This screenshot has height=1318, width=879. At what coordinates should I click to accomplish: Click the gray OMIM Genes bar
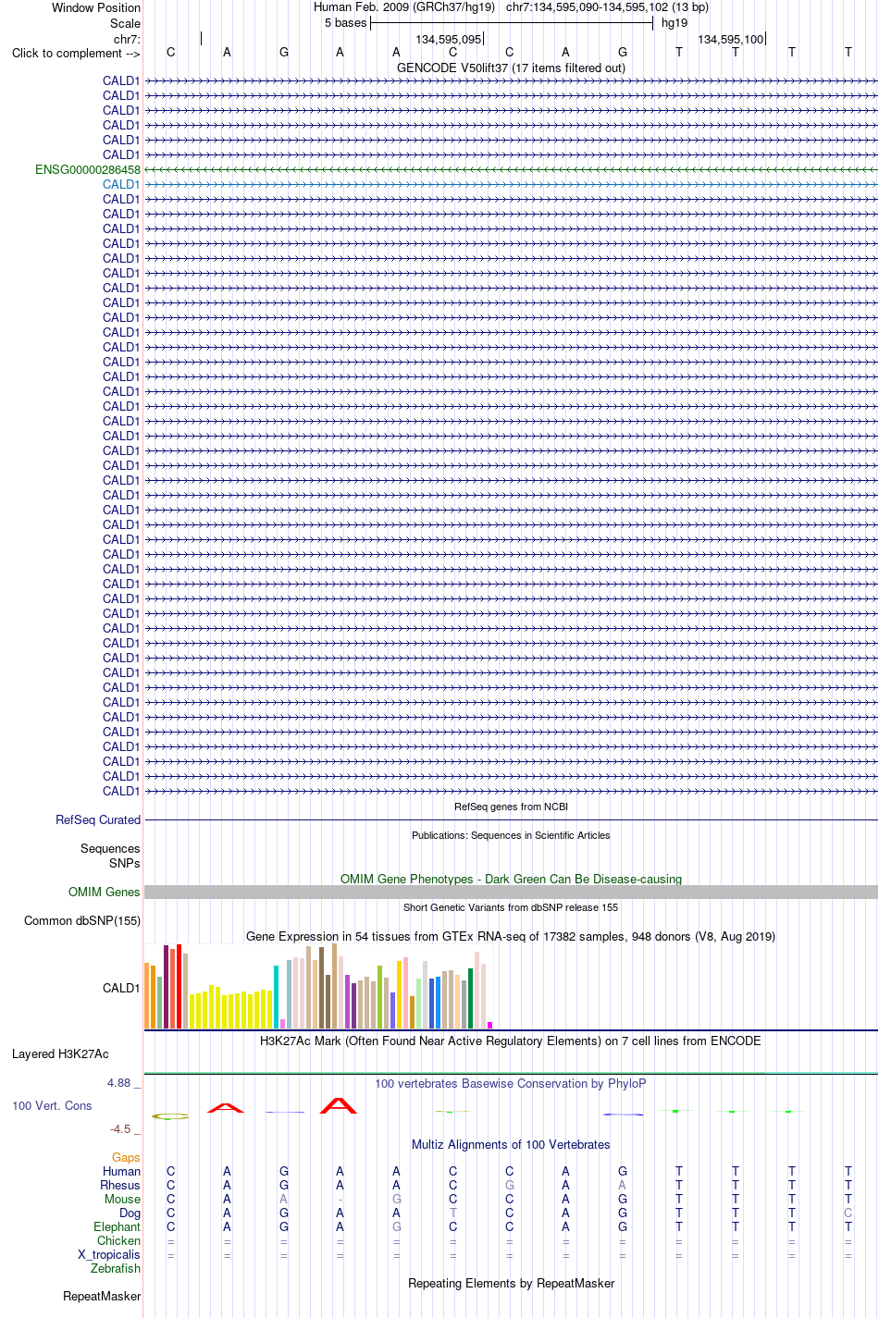point(511,892)
